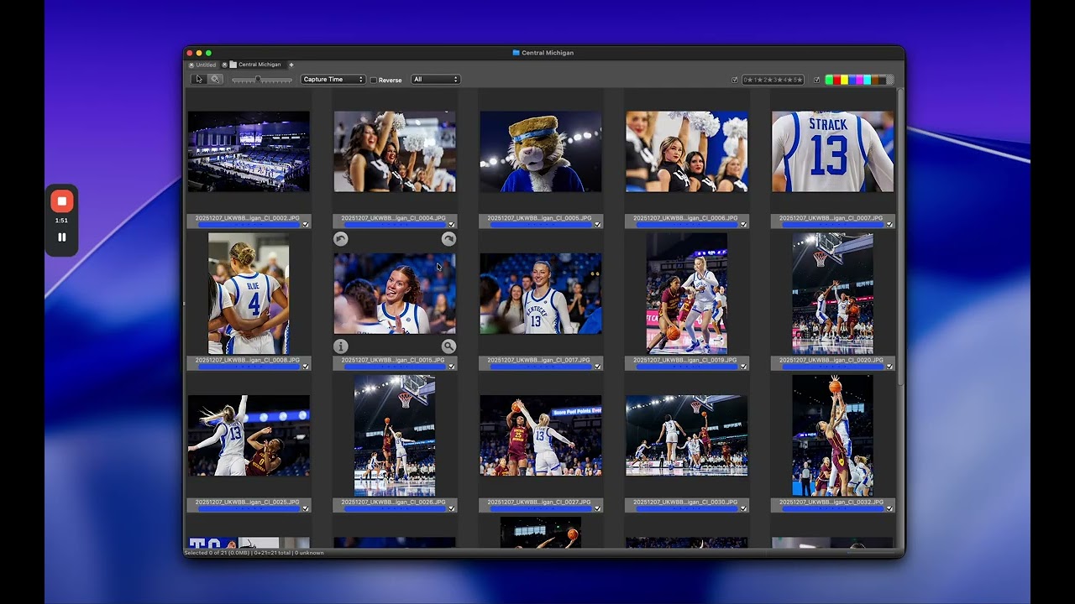Close the Central Michigan tab with its x icon

coord(224,65)
